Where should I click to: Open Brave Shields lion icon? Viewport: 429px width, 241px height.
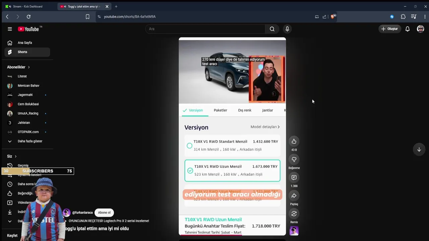pos(332,17)
